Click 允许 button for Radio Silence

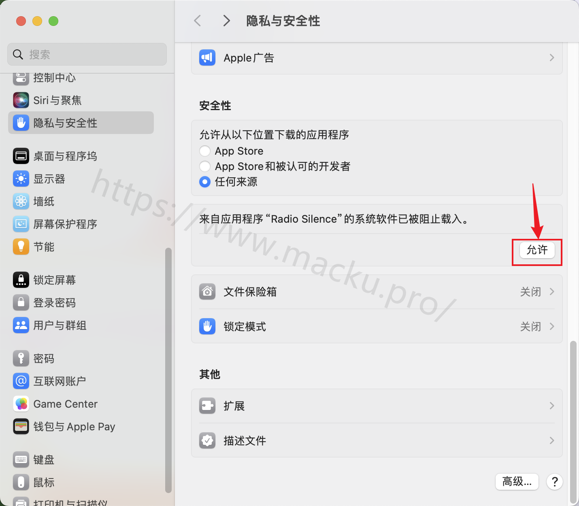click(x=537, y=250)
